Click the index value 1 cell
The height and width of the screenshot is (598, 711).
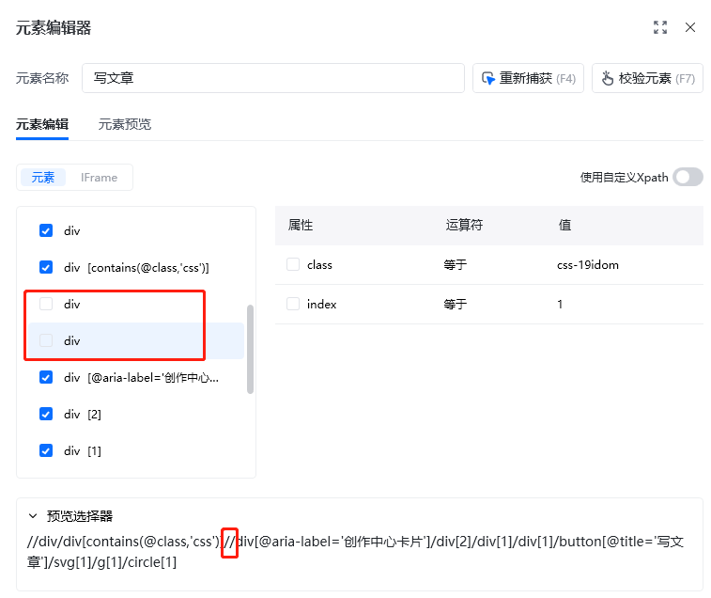(560, 305)
